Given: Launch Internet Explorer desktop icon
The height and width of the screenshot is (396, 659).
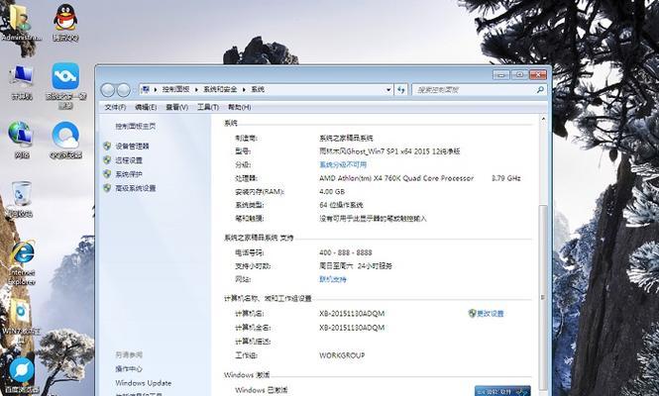Looking at the screenshot, I should click(x=22, y=263).
